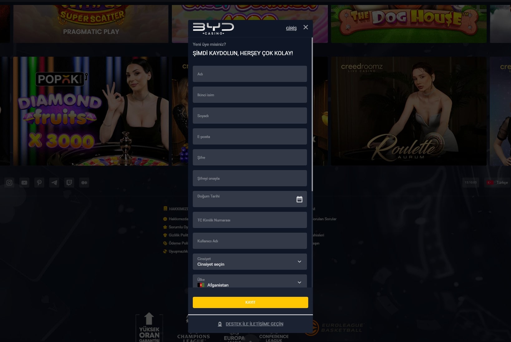Go to the GİRİŞ login link
Viewport: 511px width, 342px height.
click(291, 28)
